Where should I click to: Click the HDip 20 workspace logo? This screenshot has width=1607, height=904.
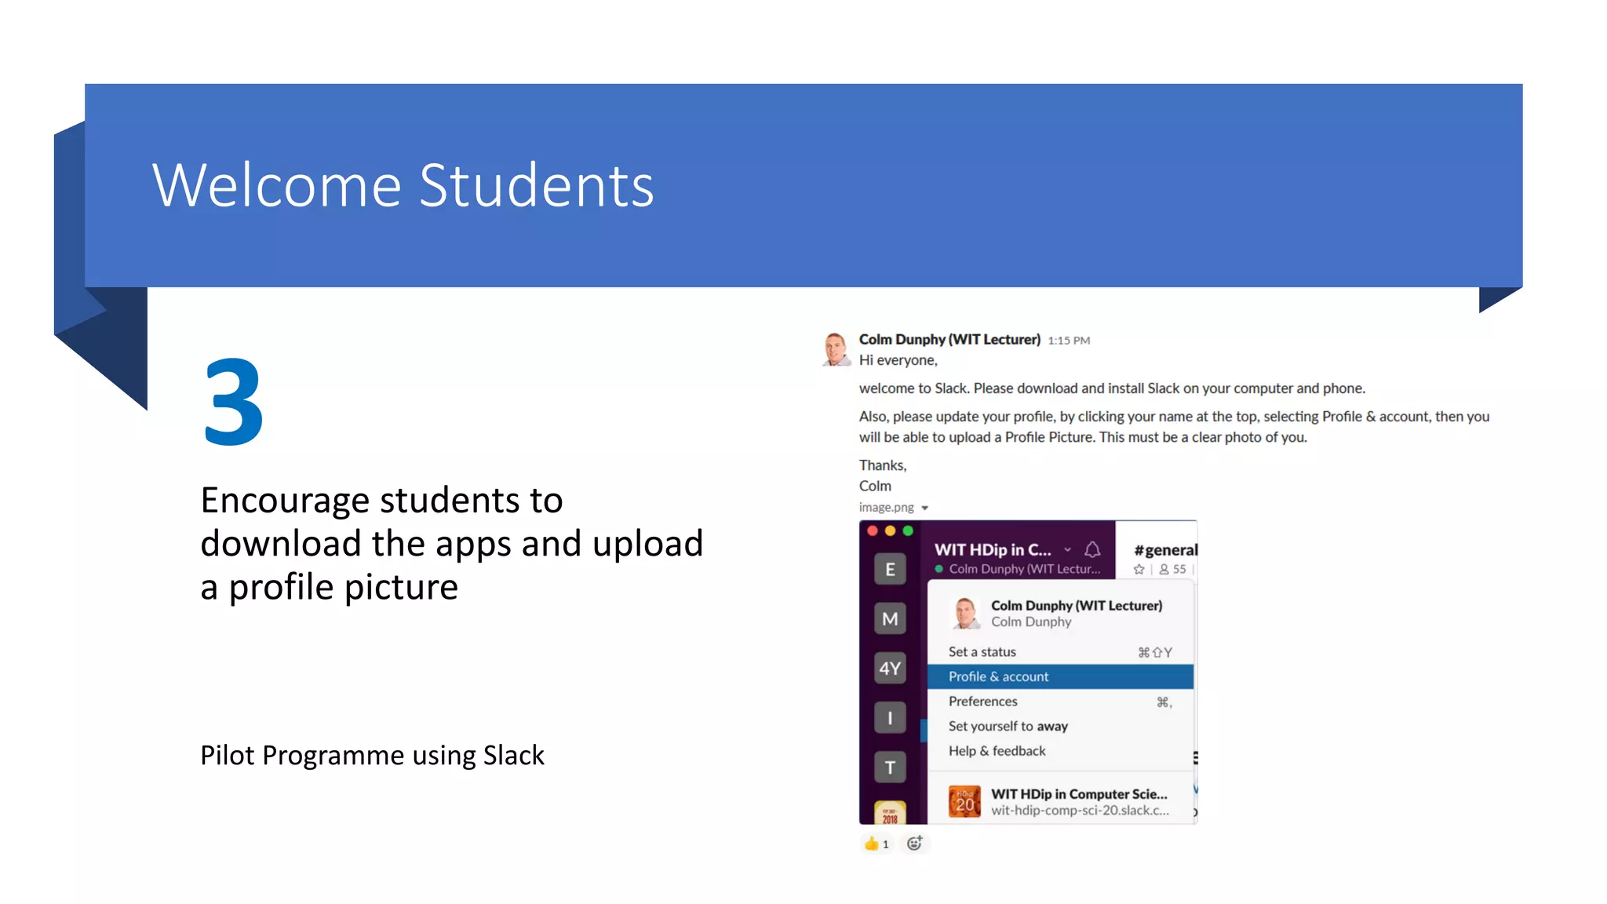click(964, 802)
